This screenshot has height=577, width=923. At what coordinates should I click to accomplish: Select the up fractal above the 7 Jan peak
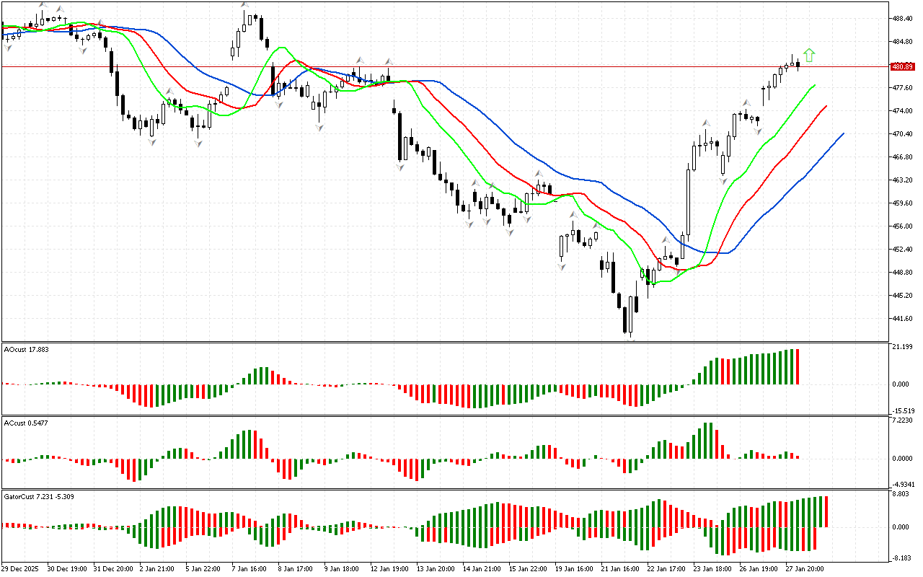click(244, 6)
